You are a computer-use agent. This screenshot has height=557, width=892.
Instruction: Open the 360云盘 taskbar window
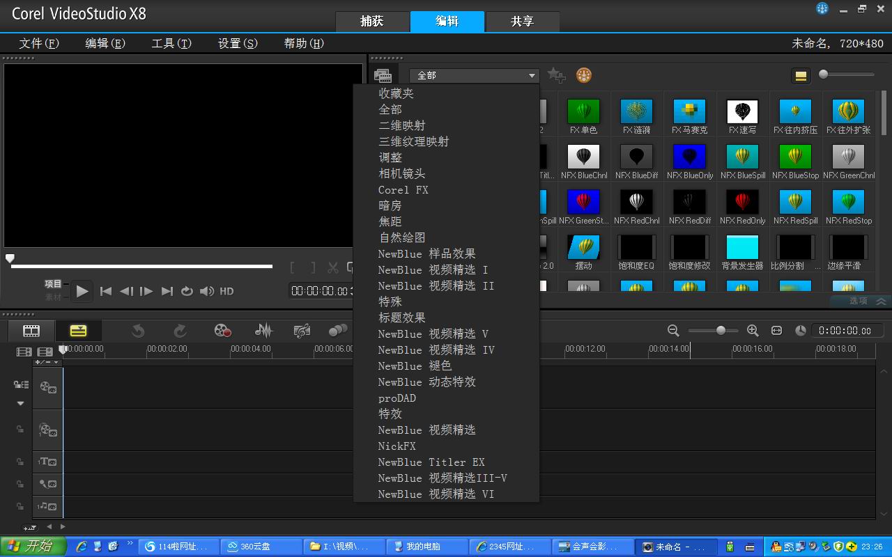point(262,547)
